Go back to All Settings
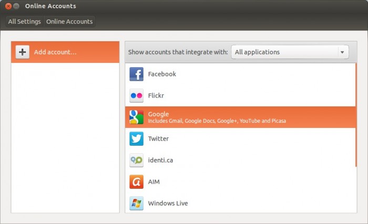Image resolution: width=368 pixels, height=224 pixels. 24,22
